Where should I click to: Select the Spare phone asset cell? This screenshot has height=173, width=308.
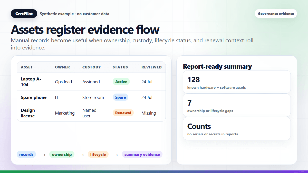[34, 97]
